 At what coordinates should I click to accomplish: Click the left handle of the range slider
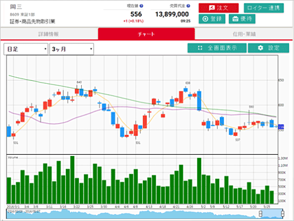260,213
